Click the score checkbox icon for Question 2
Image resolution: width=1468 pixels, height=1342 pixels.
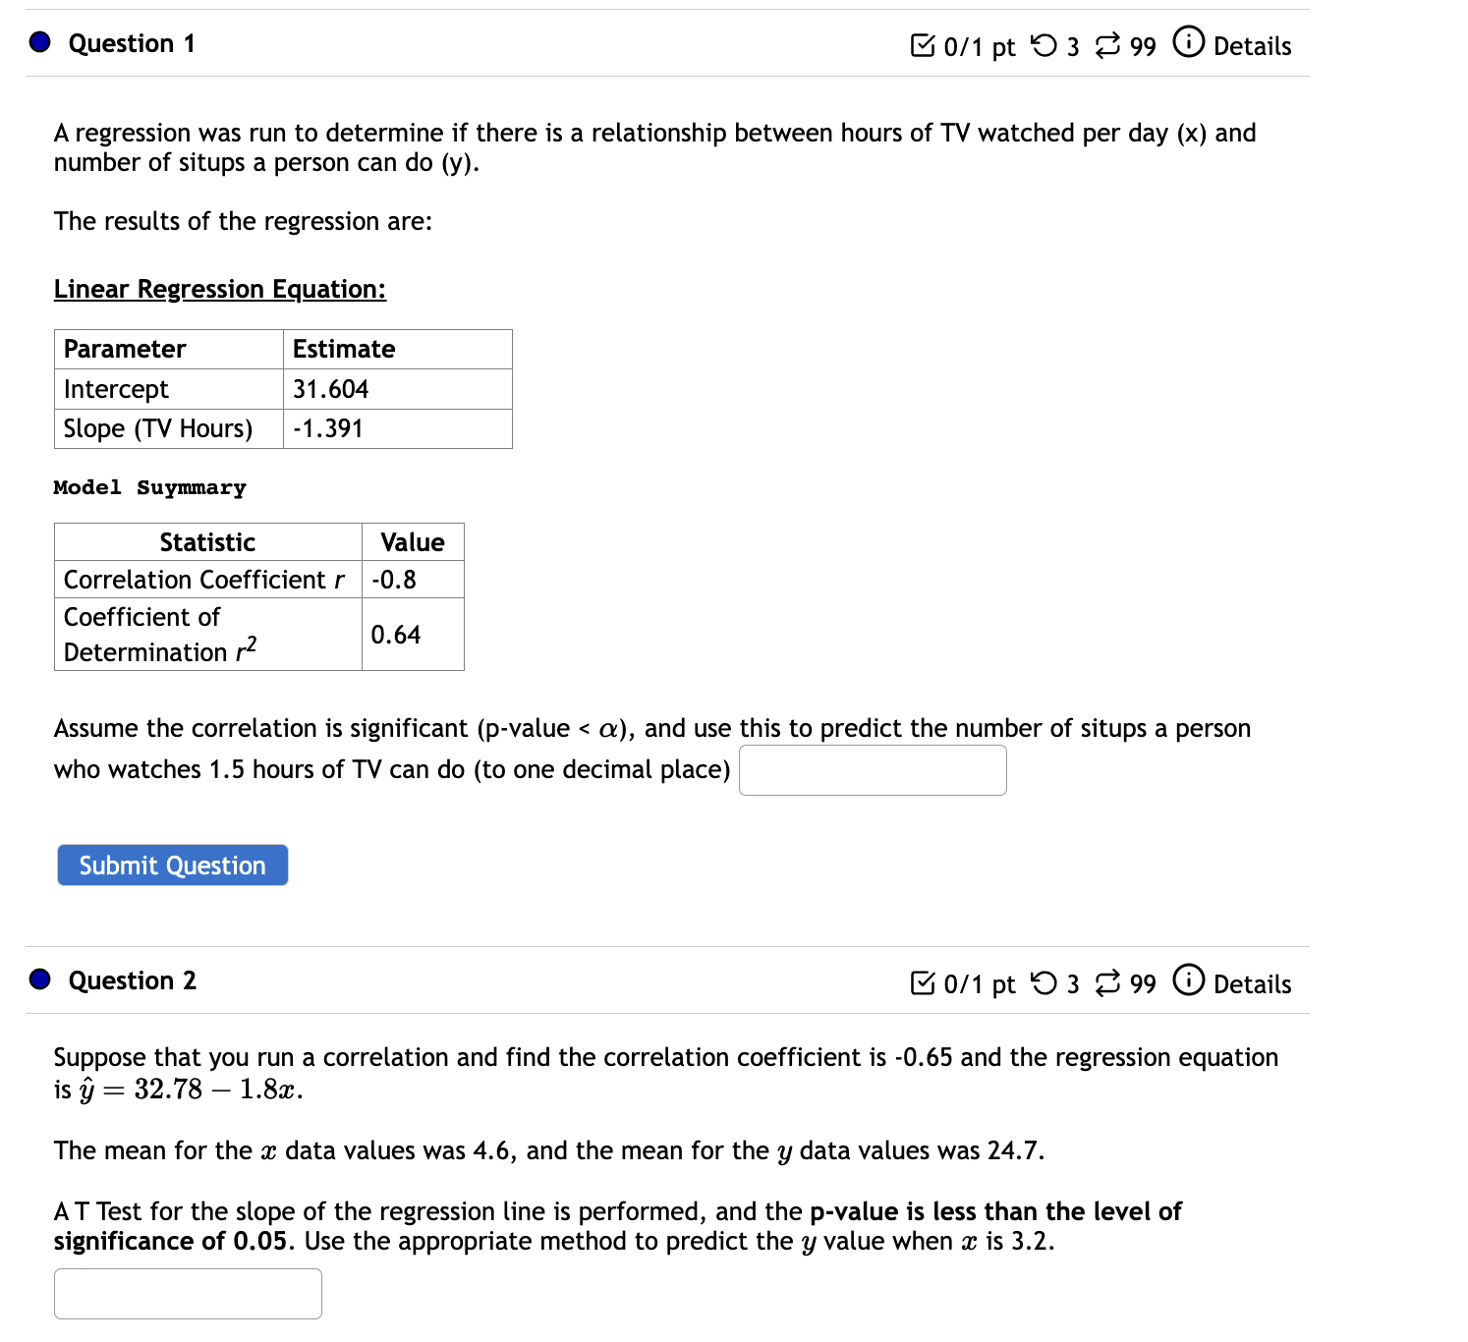point(923,983)
